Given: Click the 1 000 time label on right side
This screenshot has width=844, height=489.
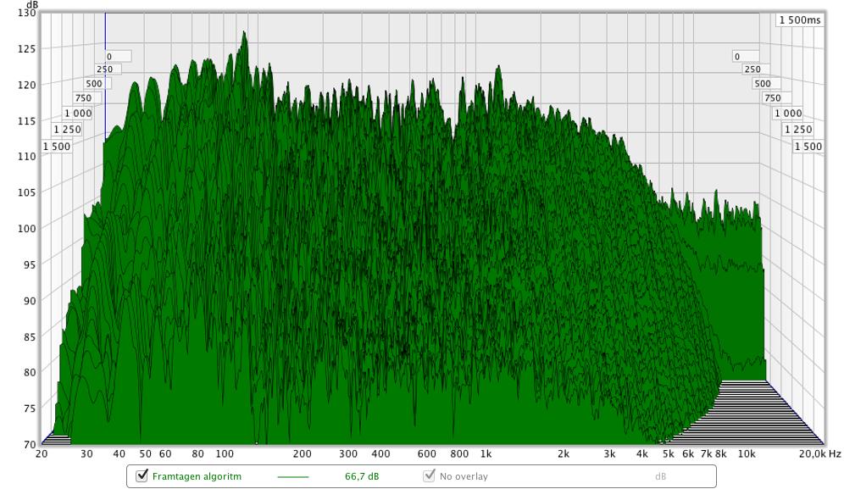Looking at the screenshot, I should (x=789, y=114).
